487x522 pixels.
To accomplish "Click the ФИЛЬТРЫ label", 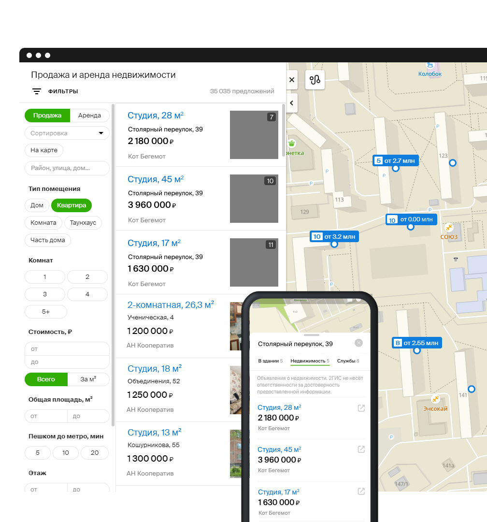I will [63, 91].
